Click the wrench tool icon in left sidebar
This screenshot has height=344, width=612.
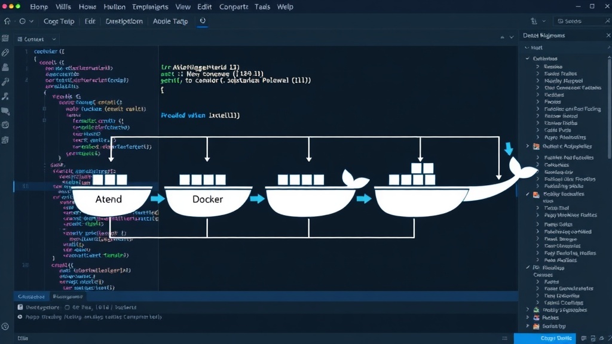[x=5, y=81]
